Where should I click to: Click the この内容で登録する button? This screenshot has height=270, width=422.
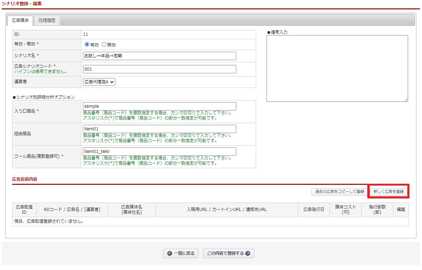pos(229,253)
